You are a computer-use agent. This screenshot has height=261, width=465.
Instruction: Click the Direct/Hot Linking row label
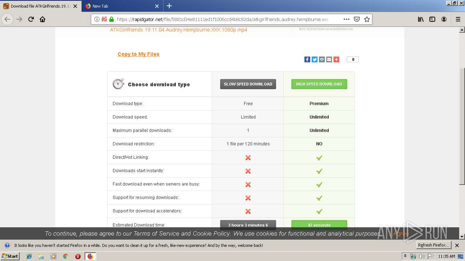point(131,157)
